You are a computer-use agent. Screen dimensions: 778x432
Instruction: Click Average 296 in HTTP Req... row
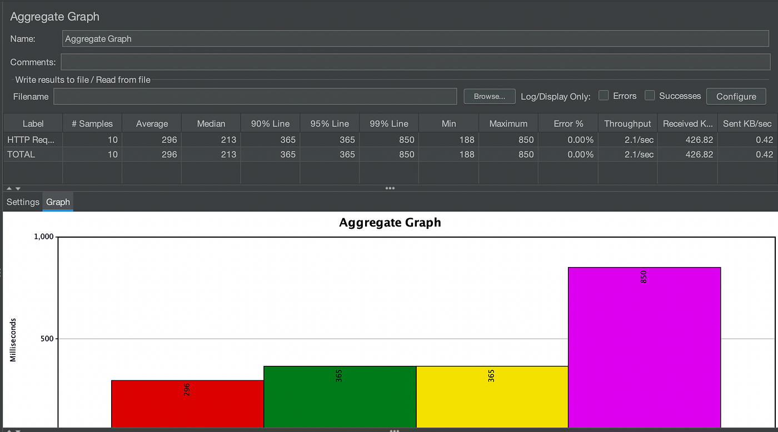tap(152, 140)
